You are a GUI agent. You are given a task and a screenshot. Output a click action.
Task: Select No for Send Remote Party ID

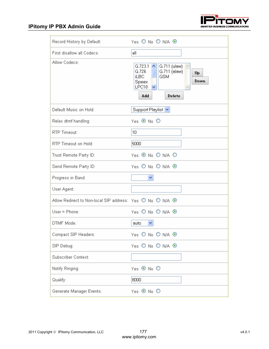[158, 166]
